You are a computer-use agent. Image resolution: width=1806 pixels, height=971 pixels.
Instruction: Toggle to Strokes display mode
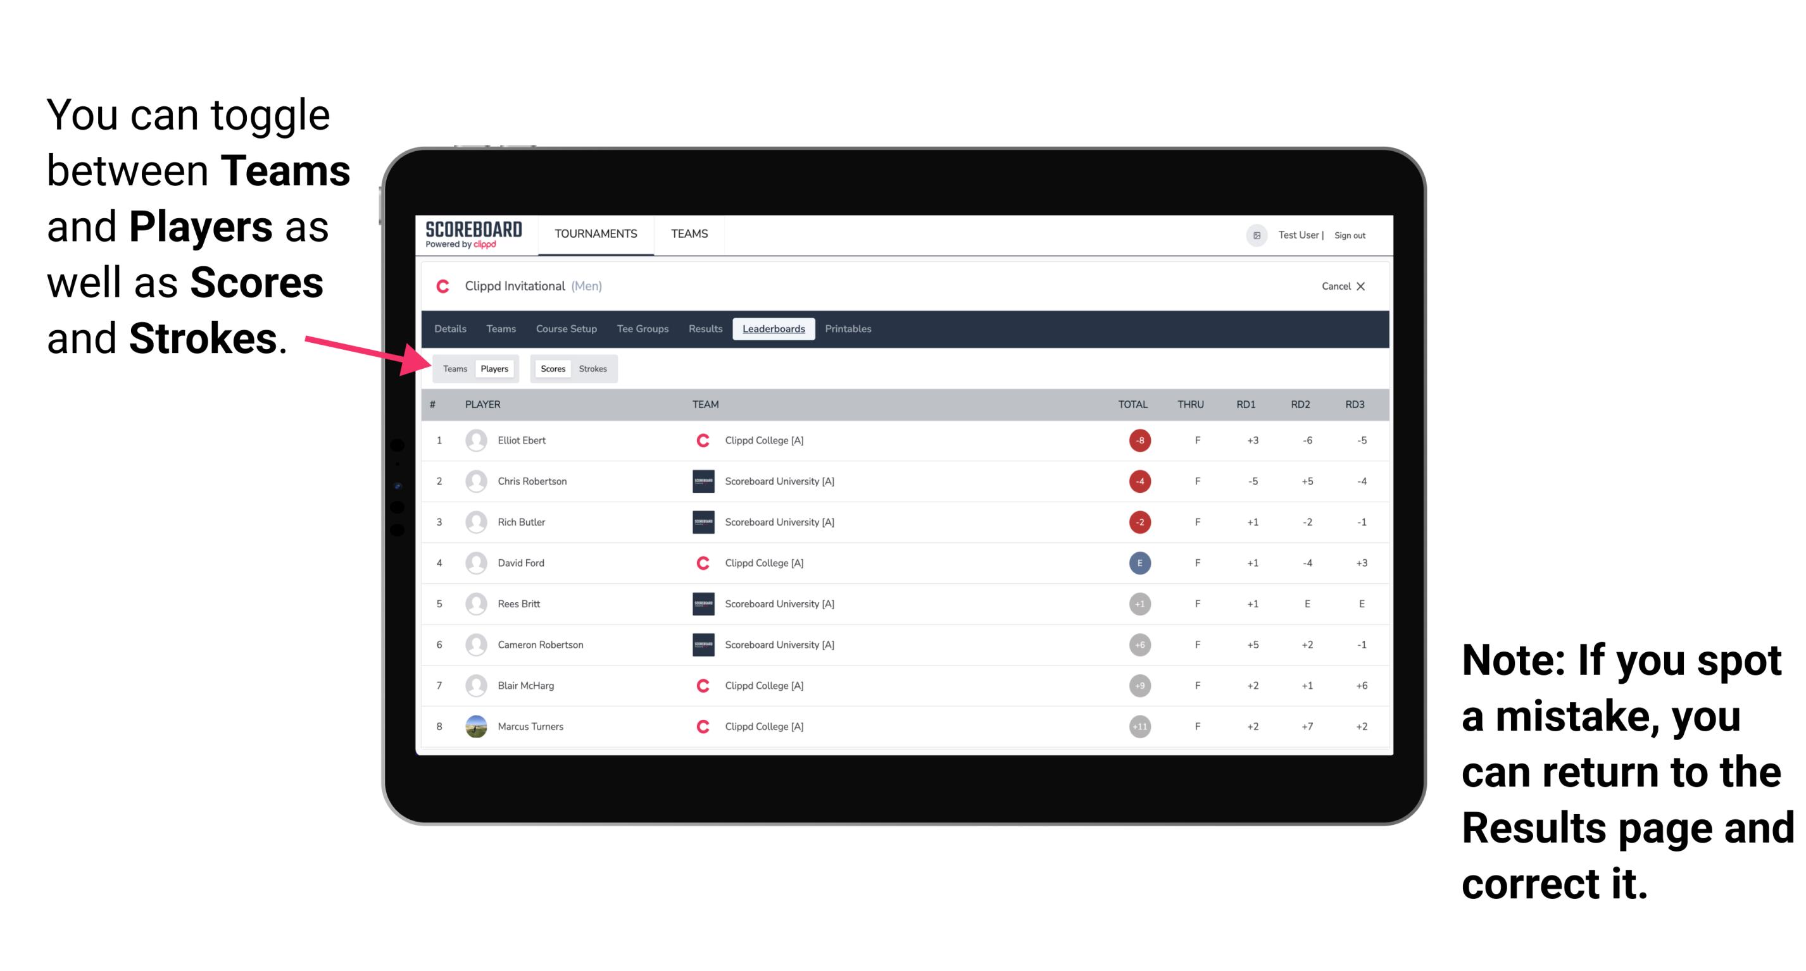click(592, 368)
